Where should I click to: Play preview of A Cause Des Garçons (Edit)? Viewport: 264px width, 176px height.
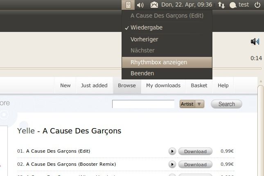(x=172, y=151)
